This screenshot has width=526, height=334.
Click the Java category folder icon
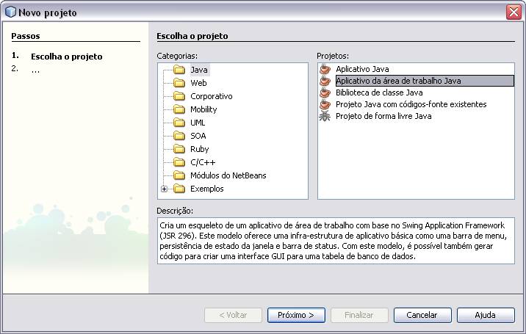(x=179, y=70)
